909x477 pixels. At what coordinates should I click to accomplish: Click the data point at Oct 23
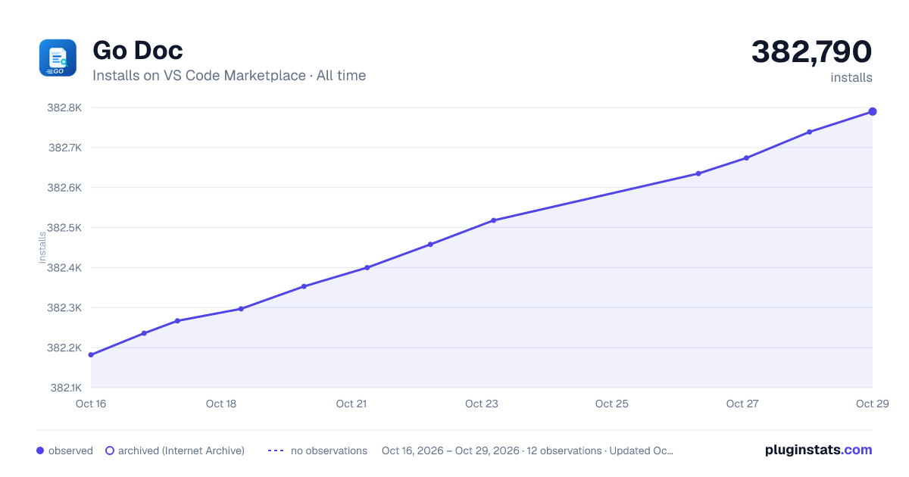tap(493, 220)
